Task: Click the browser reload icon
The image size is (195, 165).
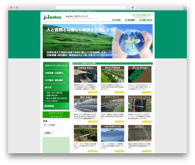Action: coord(127,7)
